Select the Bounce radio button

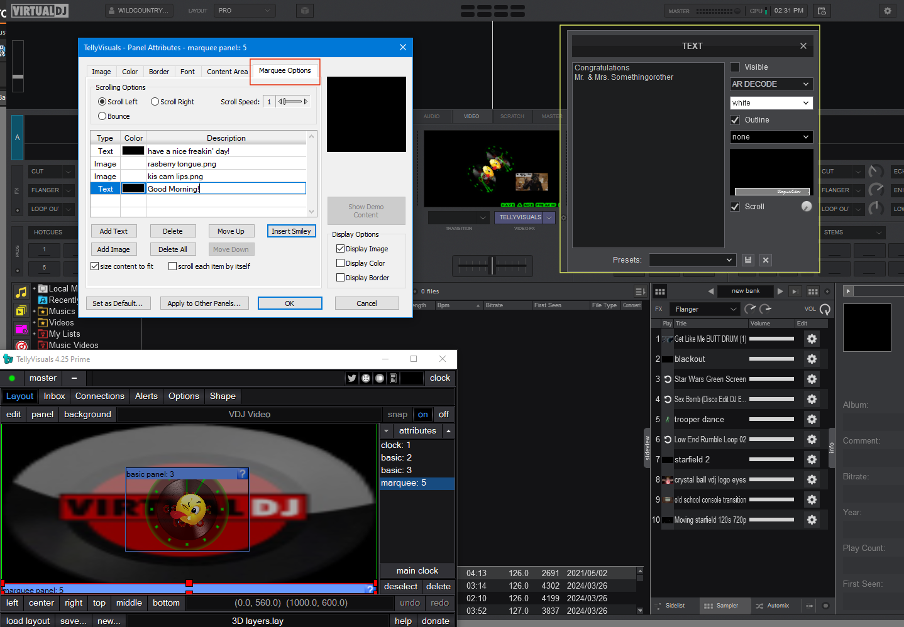point(102,116)
